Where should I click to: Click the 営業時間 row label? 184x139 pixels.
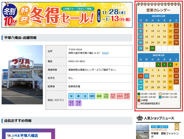(x=52, y=70)
